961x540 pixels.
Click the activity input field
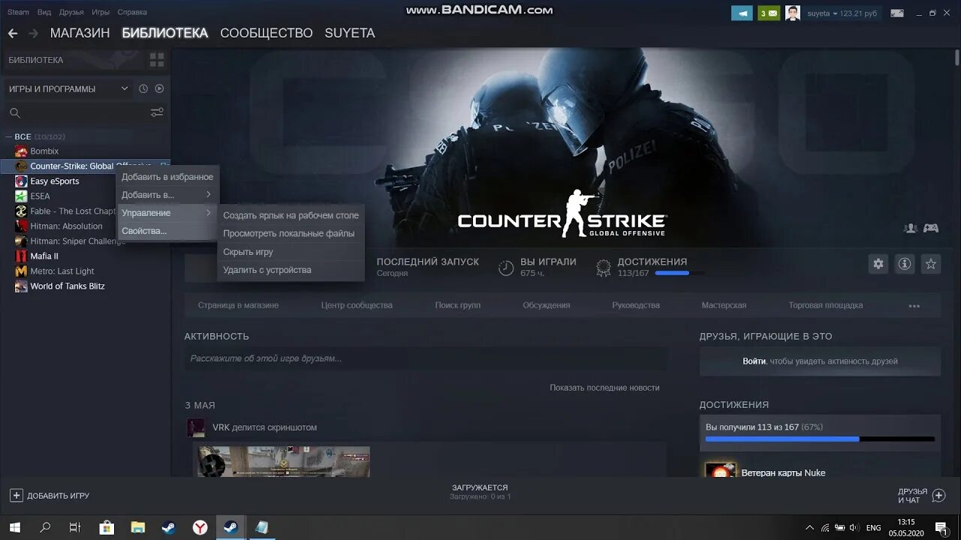coord(426,358)
